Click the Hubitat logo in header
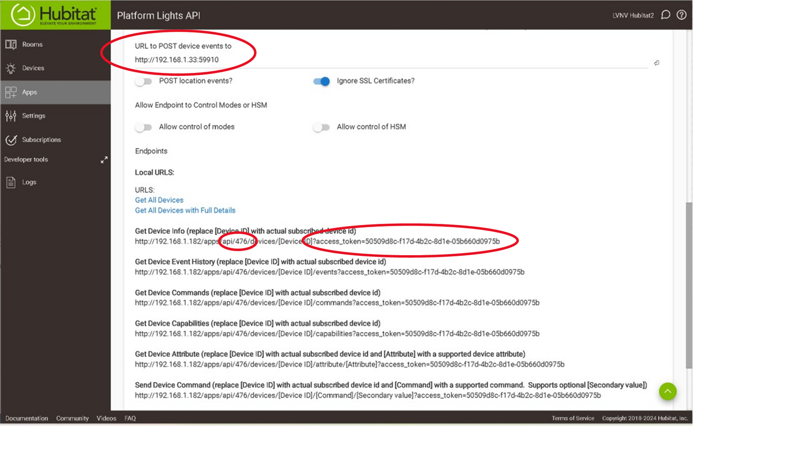Viewport: 811px width, 474px height. coord(54,15)
